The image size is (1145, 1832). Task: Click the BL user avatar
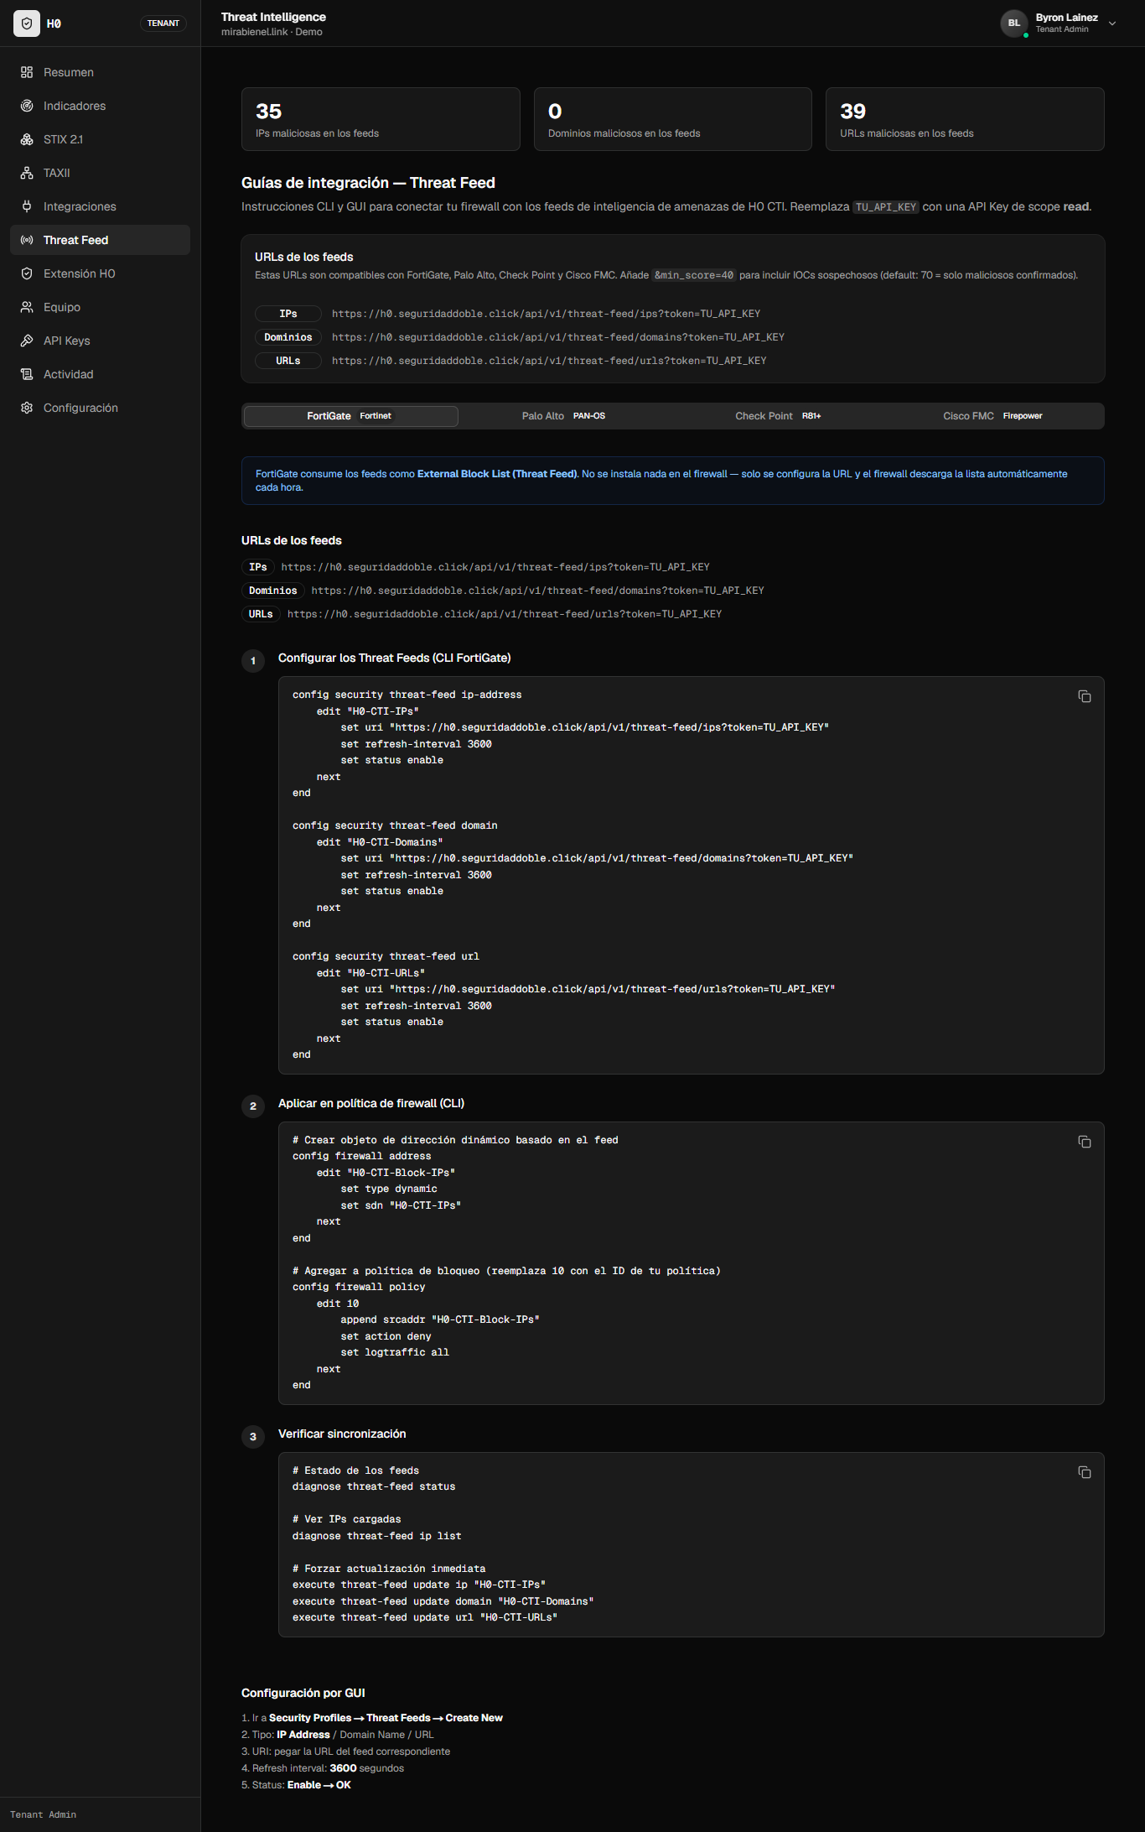click(1014, 23)
